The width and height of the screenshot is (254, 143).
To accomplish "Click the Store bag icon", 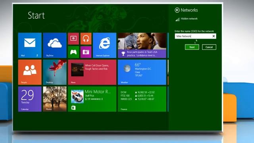I will tap(73, 108).
